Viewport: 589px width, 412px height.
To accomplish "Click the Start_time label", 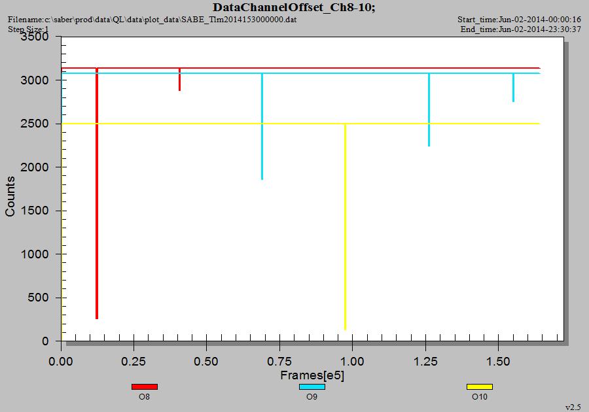I will (x=519, y=20).
